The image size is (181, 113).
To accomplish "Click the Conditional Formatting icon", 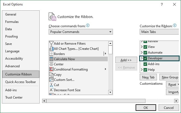I will click(51, 69).
